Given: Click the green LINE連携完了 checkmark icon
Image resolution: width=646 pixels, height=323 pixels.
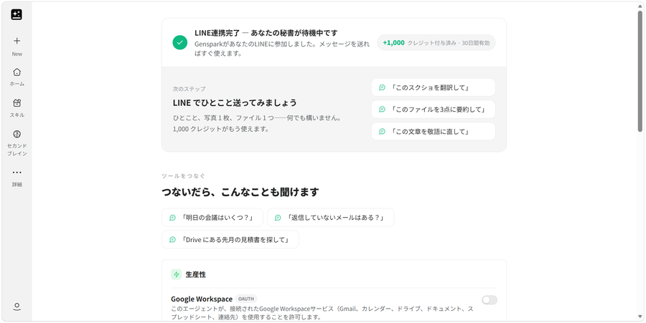Looking at the screenshot, I should (180, 42).
